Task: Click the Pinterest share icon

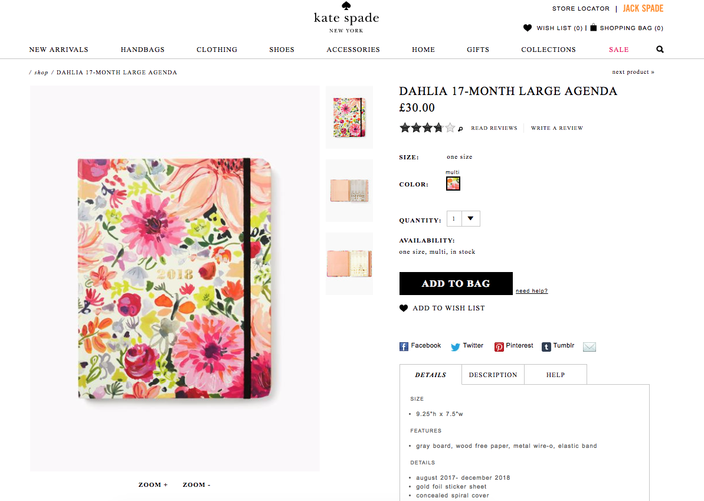Action: [x=499, y=347]
